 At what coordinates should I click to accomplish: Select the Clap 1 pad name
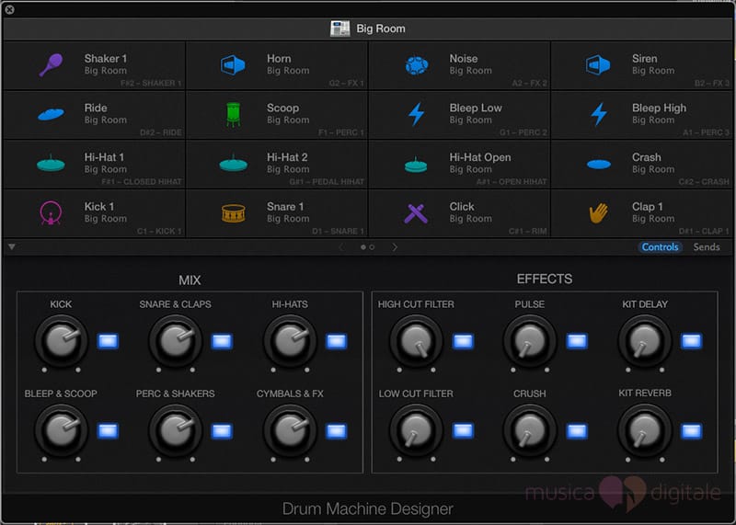click(648, 207)
